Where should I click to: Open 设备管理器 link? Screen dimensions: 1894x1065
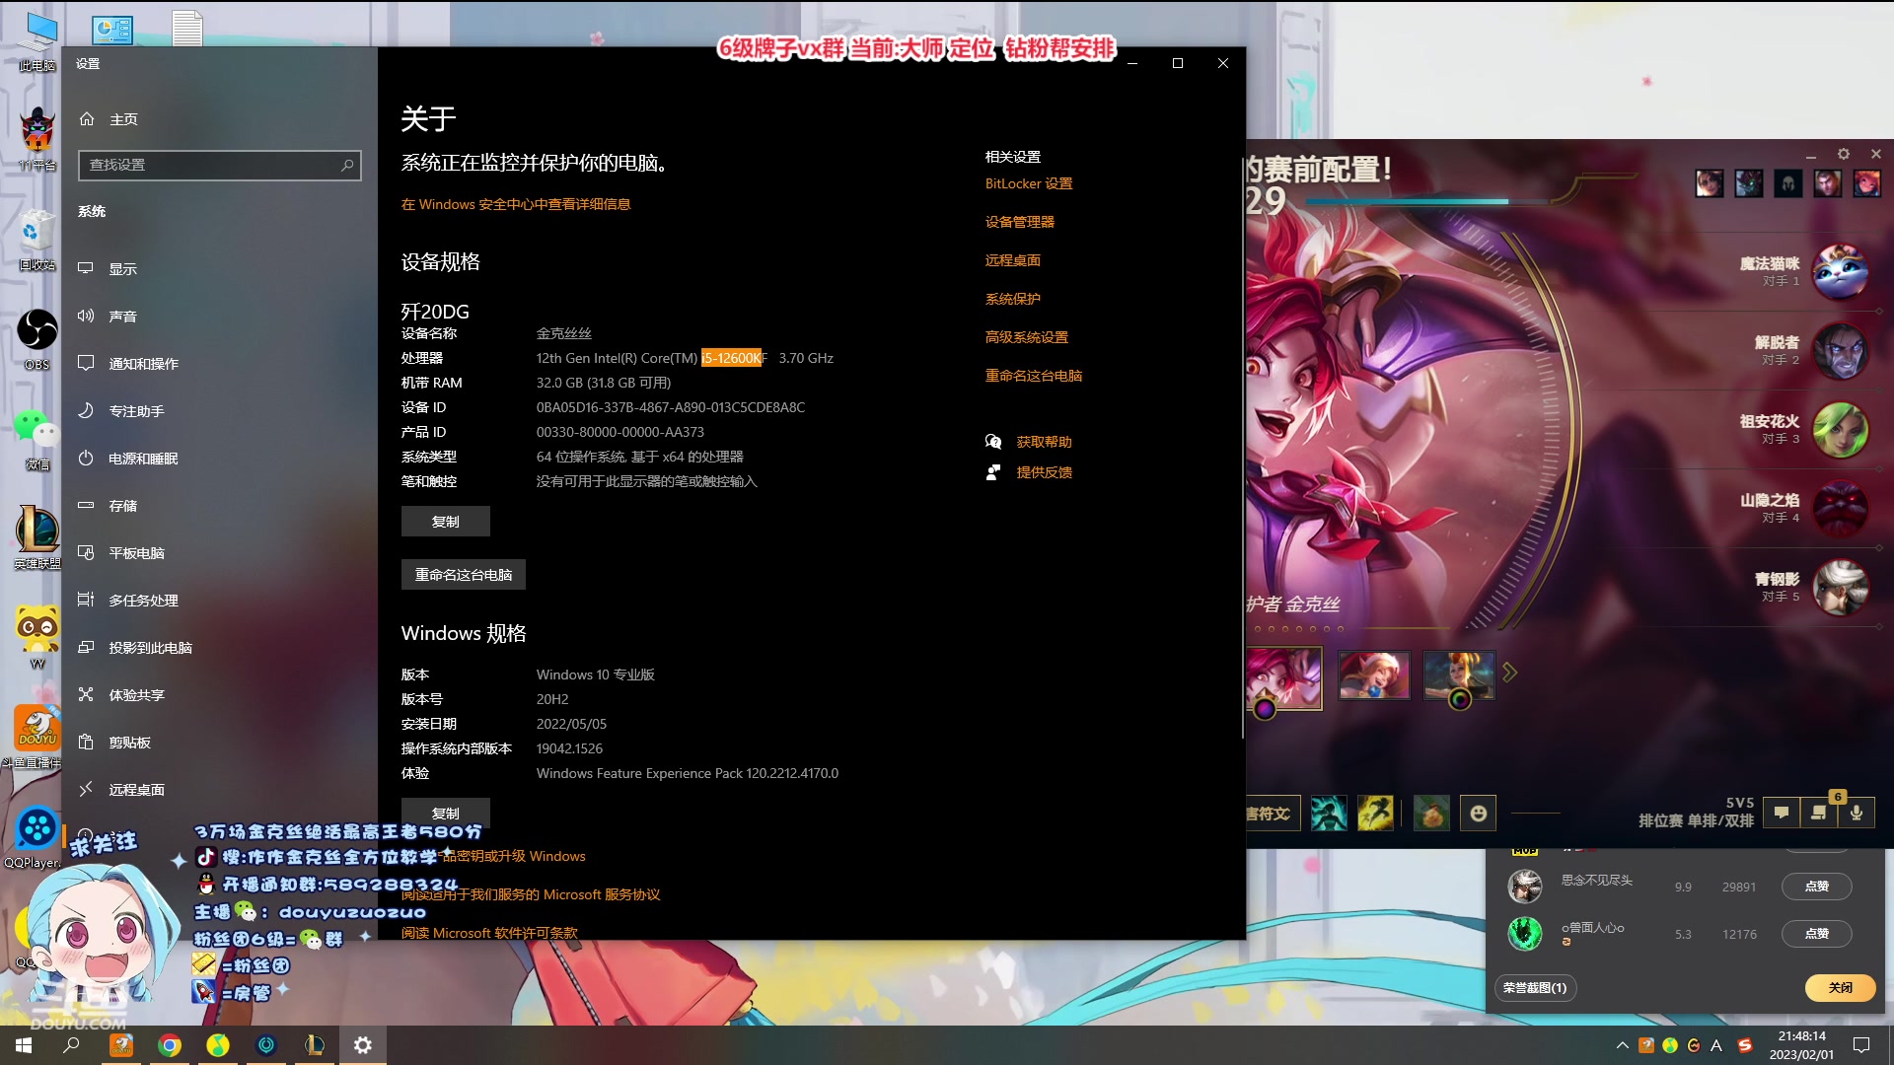[1020, 222]
